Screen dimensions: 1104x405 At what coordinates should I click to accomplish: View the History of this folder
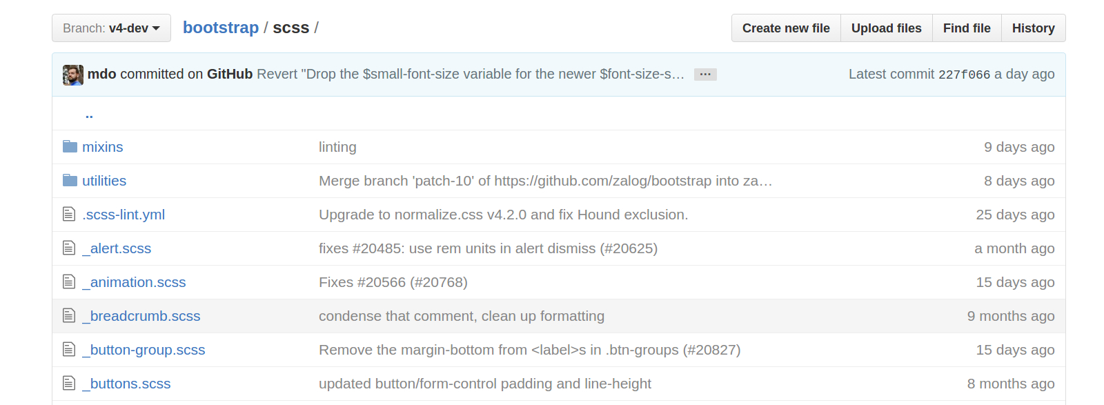point(1033,28)
